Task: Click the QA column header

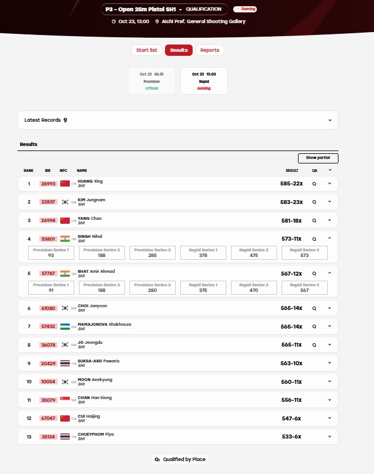Action: pos(314,171)
